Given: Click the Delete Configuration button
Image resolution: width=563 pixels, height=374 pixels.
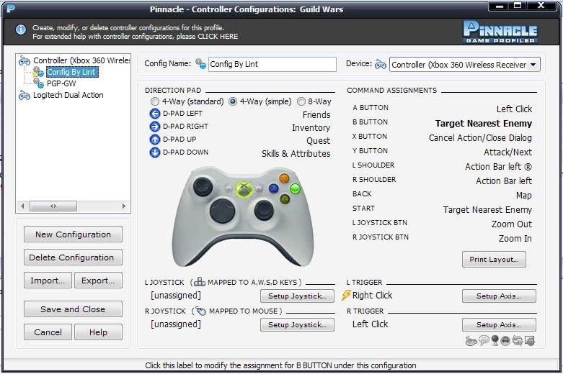Looking at the screenshot, I should (x=73, y=257).
